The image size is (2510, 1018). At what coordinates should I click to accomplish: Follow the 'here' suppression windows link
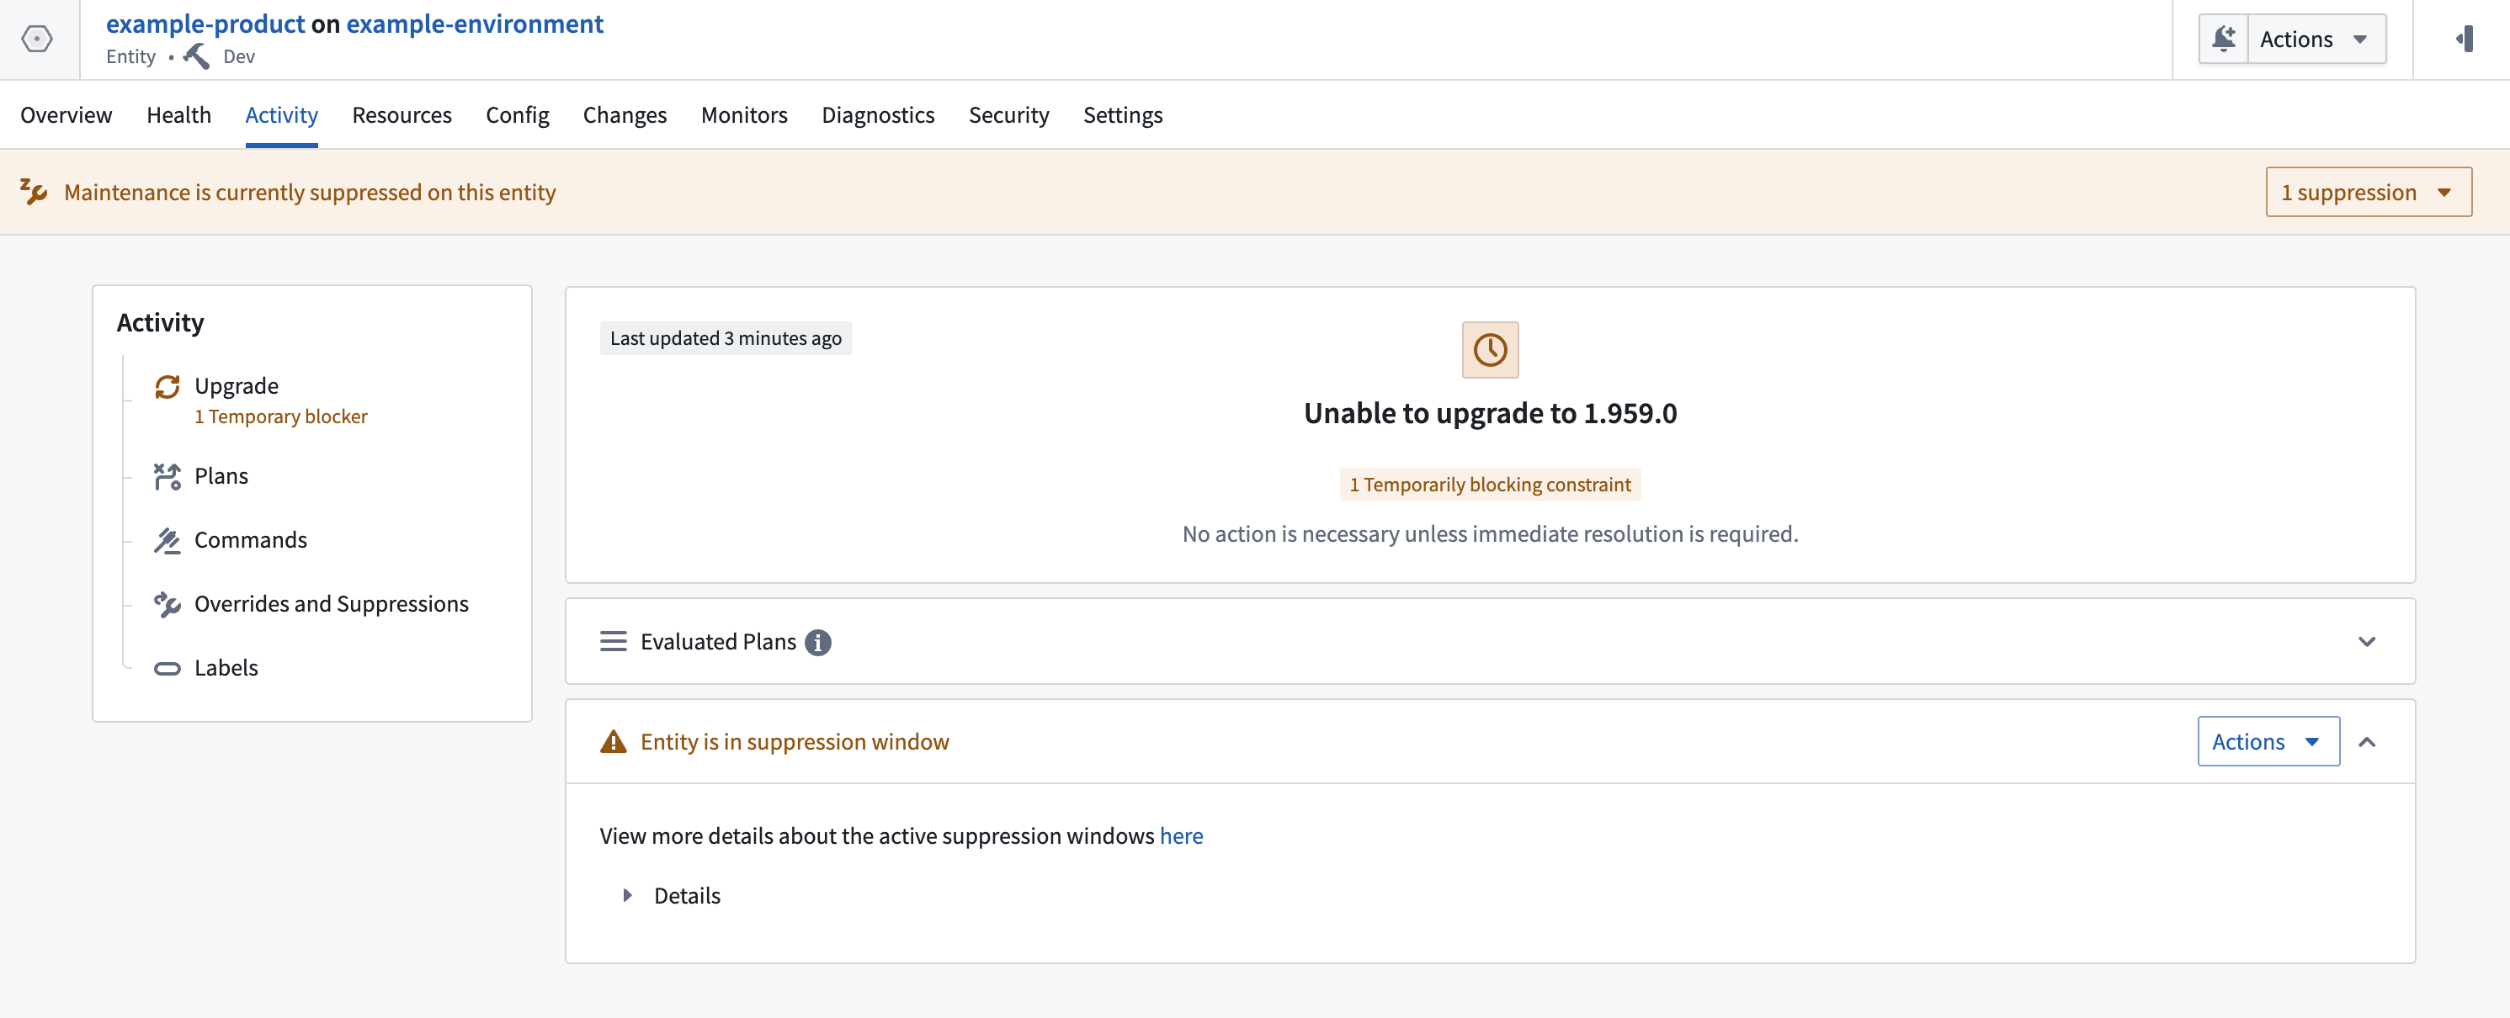pyautogui.click(x=1180, y=835)
